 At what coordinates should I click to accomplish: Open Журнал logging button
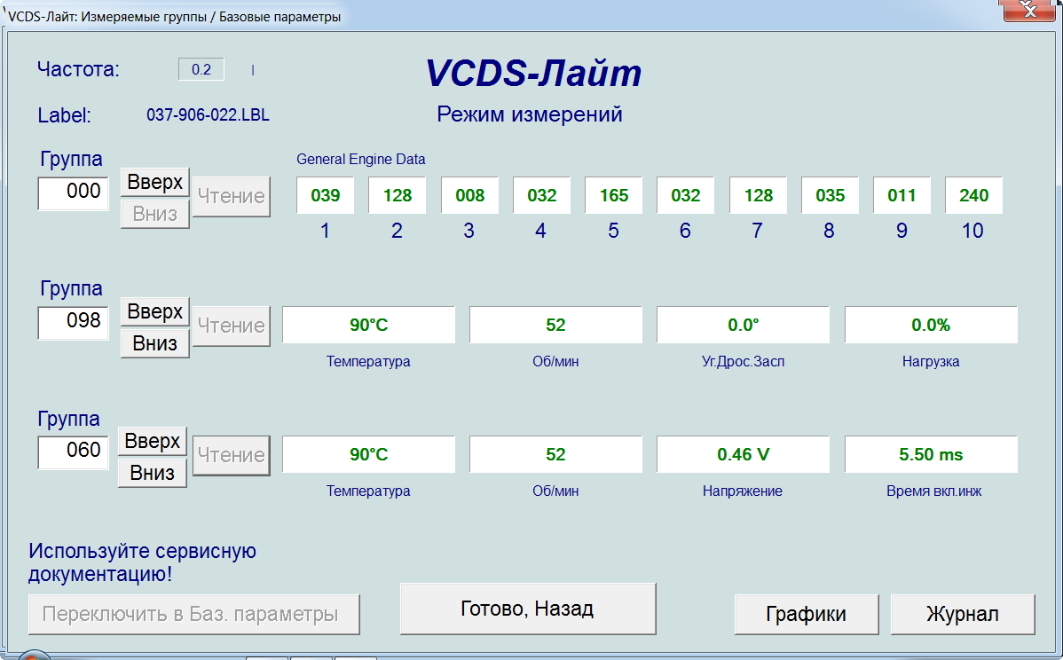(x=963, y=614)
